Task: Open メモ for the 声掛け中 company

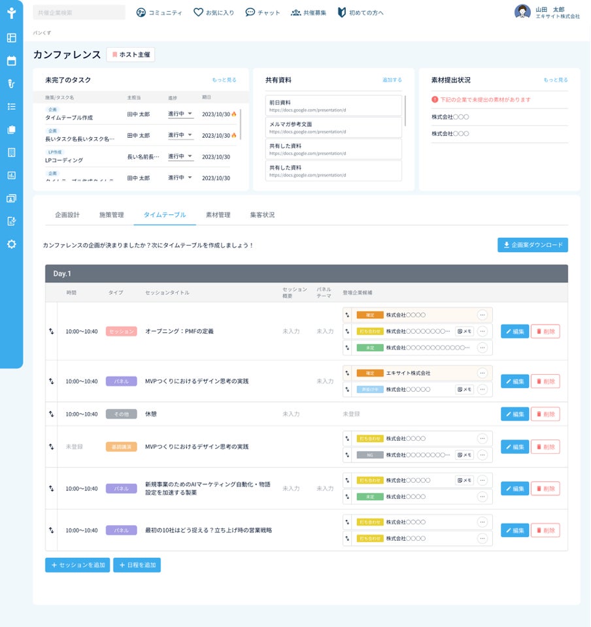Action: pos(464,389)
